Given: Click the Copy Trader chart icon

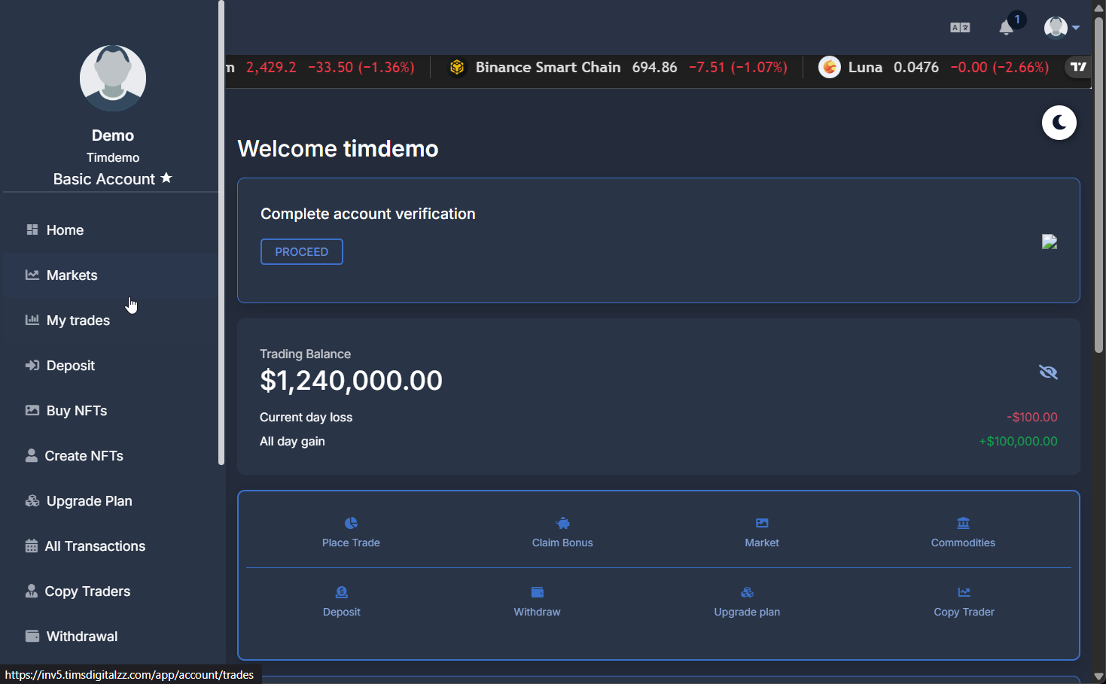Looking at the screenshot, I should (x=964, y=592).
